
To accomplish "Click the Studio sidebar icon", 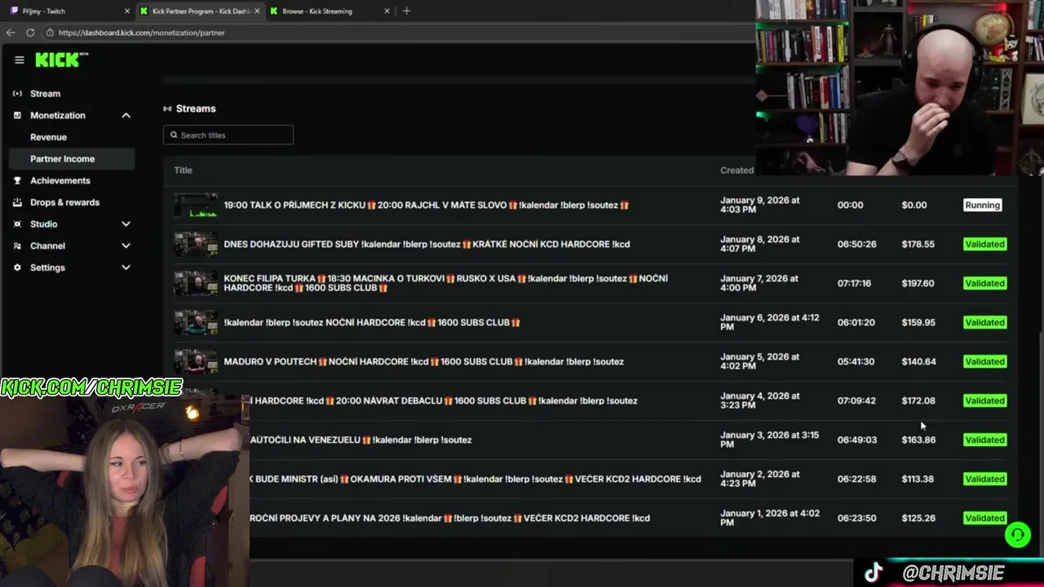I will tap(17, 224).
